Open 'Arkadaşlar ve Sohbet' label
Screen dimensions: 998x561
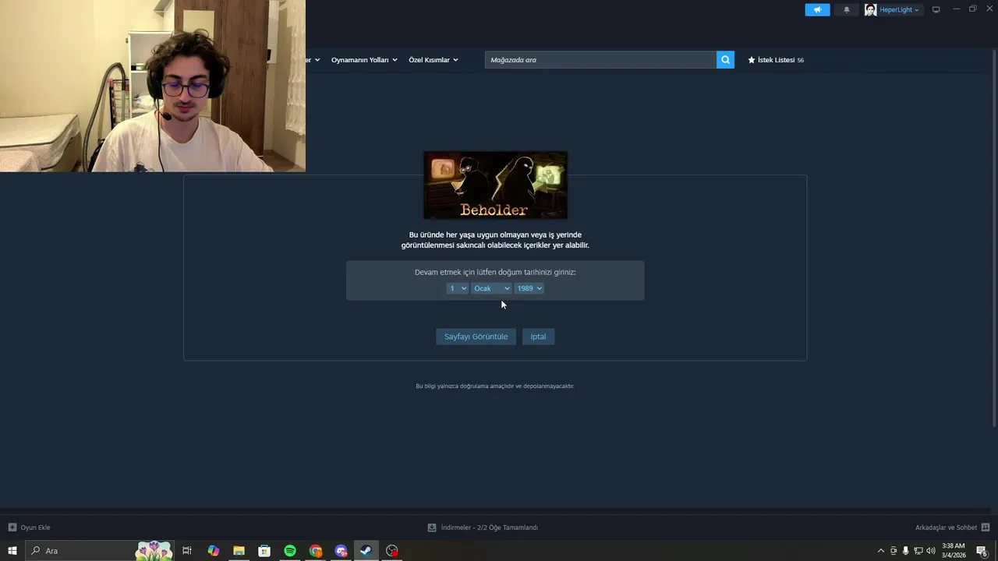(x=946, y=527)
